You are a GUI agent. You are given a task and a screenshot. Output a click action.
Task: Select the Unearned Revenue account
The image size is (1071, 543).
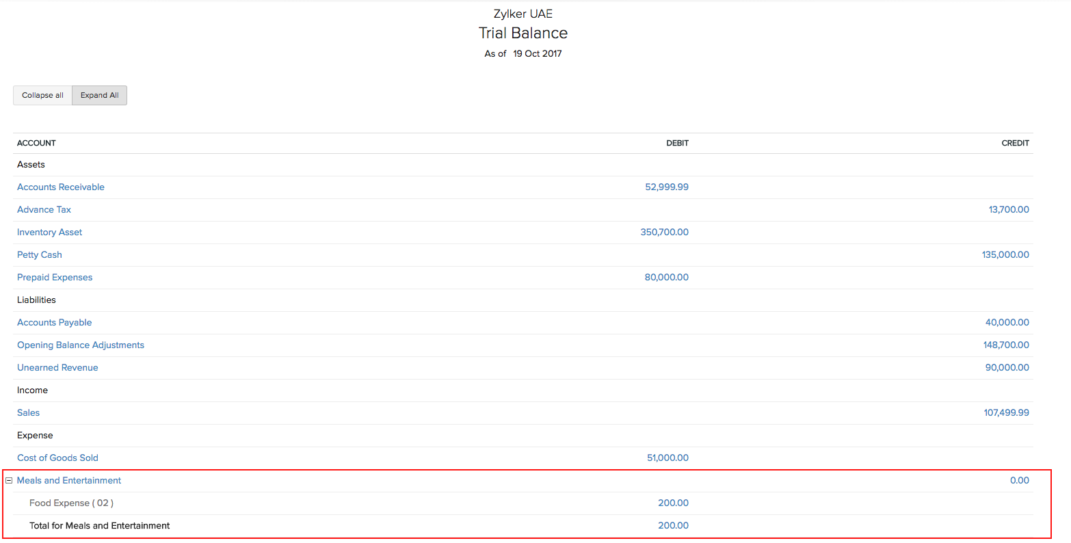(x=57, y=368)
